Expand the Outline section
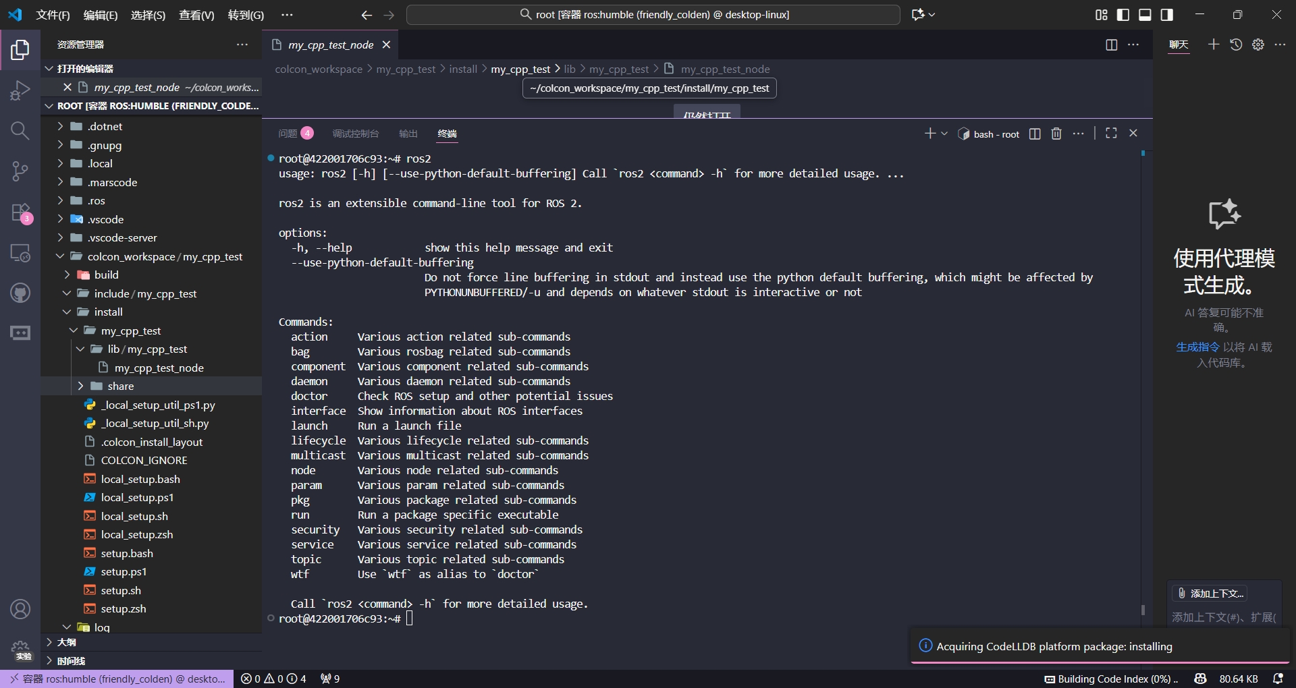The width and height of the screenshot is (1296, 688). coord(151,642)
